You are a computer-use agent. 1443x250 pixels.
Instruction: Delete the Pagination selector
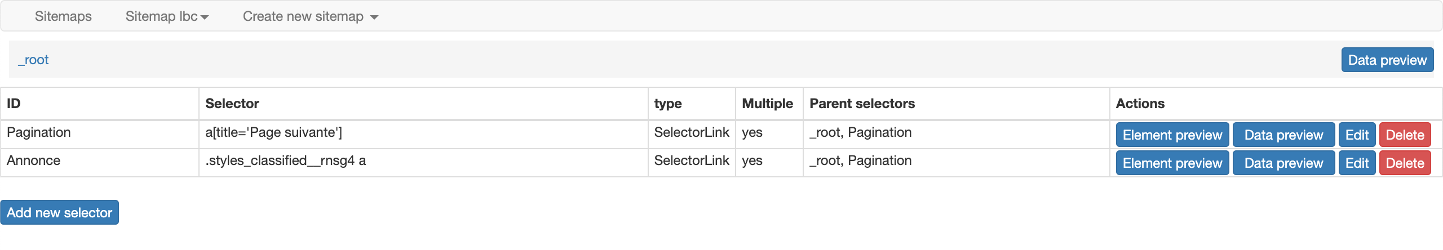(x=1405, y=135)
